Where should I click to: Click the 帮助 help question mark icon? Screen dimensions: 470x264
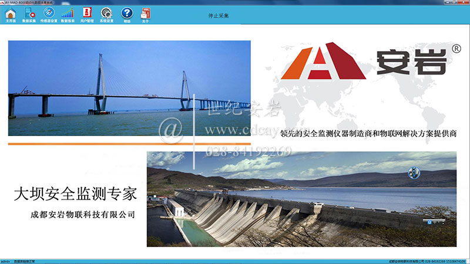tap(127, 14)
